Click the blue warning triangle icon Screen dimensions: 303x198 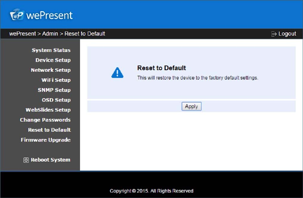[117, 72]
